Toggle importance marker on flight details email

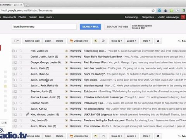[x=67, y=80]
